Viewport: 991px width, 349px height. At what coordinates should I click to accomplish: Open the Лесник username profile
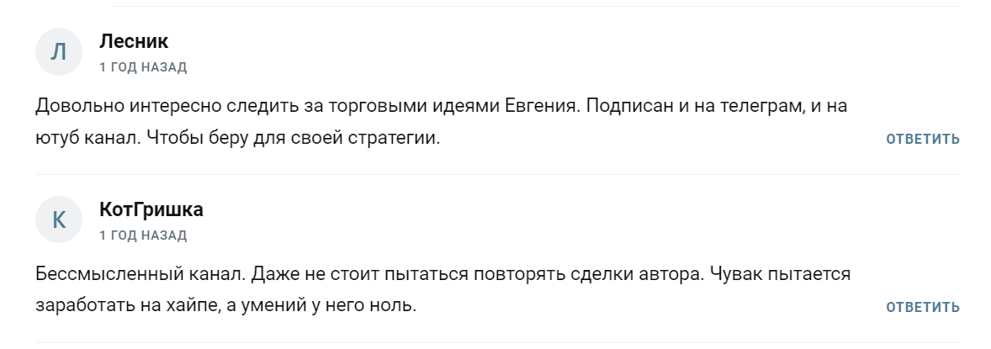coord(133,41)
